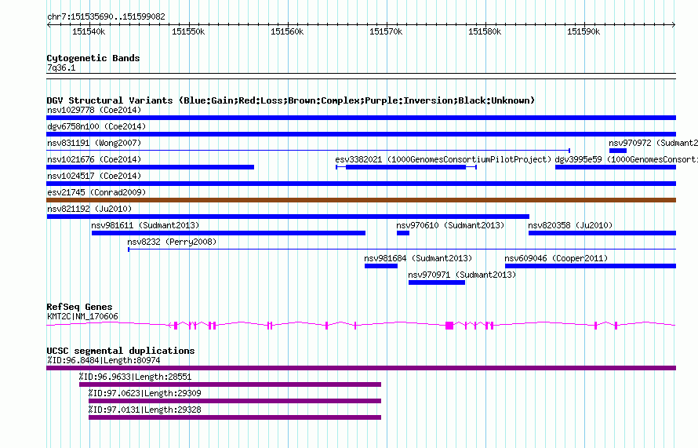Click the %ID:97.0131 Length:29328 duplication label
The width and height of the screenshot is (698, 448).
point(144,410)
